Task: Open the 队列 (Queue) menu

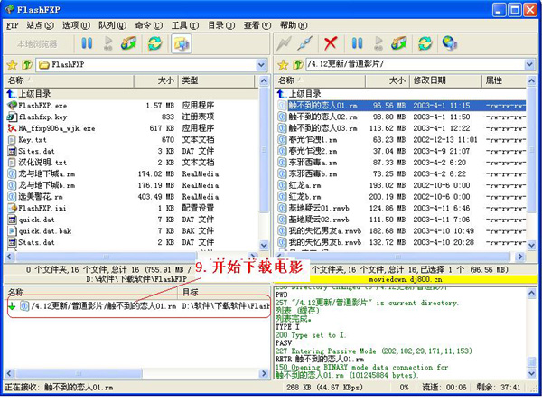Action: [110, 26]
